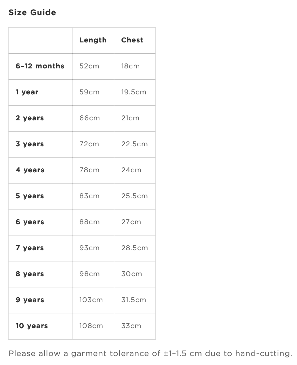The height and width of the screenshot is (365, 297).
Task: Click the 6–12 months row label
Action: tap(40, 66)
